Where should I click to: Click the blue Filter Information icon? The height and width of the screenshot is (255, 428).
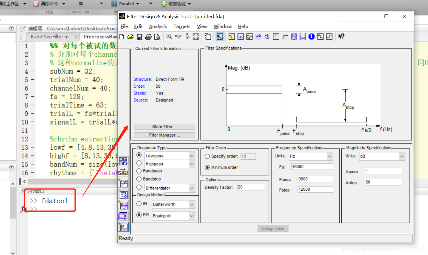click(x=312, y=37)
